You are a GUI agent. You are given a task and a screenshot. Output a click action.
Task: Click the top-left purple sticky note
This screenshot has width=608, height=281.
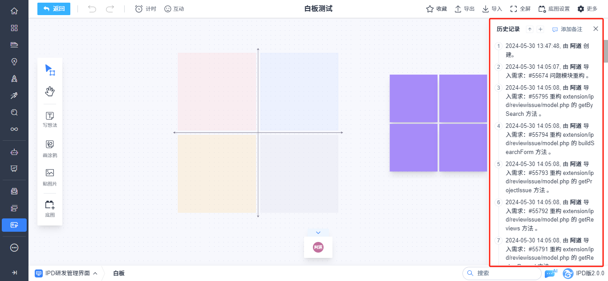pyautogui.click(x=413, y=98)
